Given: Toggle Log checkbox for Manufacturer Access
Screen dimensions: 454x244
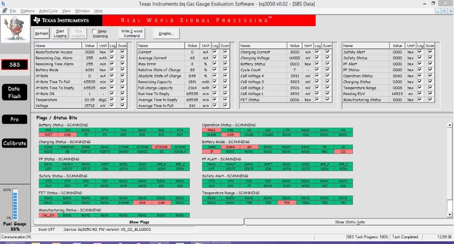Looking at the screenshot, I should 112,52.
